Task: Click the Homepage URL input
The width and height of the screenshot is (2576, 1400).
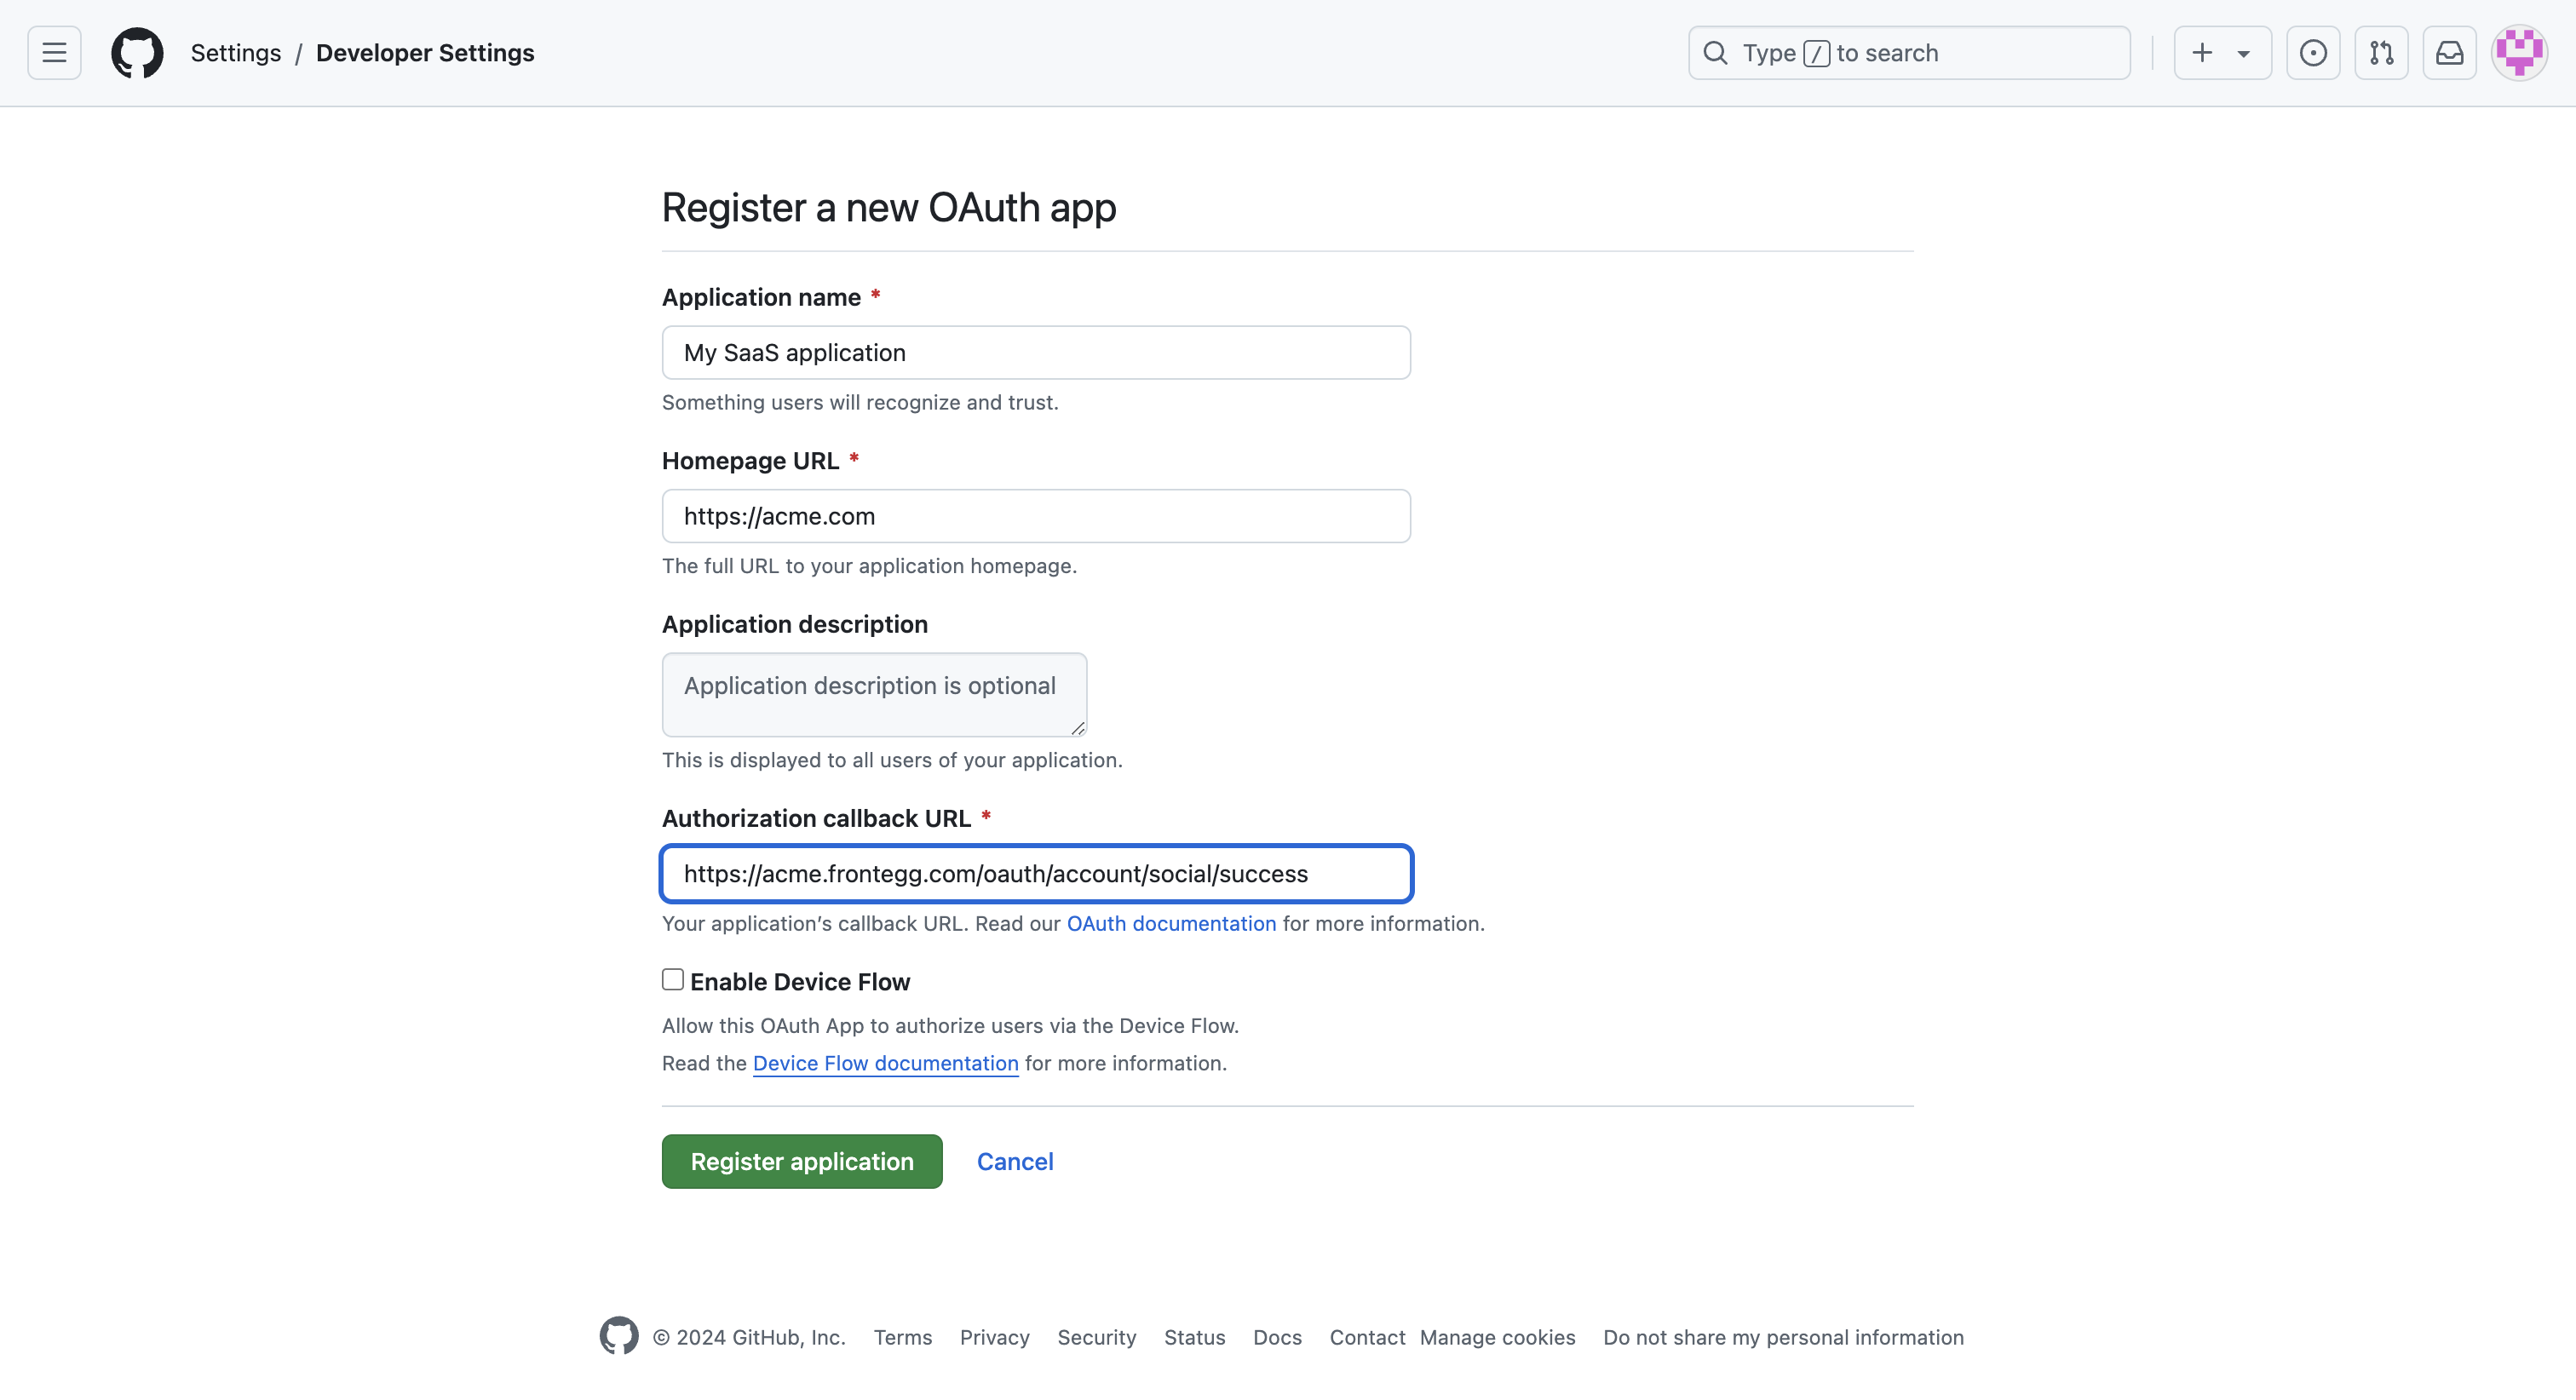Action: (1036, 516)
